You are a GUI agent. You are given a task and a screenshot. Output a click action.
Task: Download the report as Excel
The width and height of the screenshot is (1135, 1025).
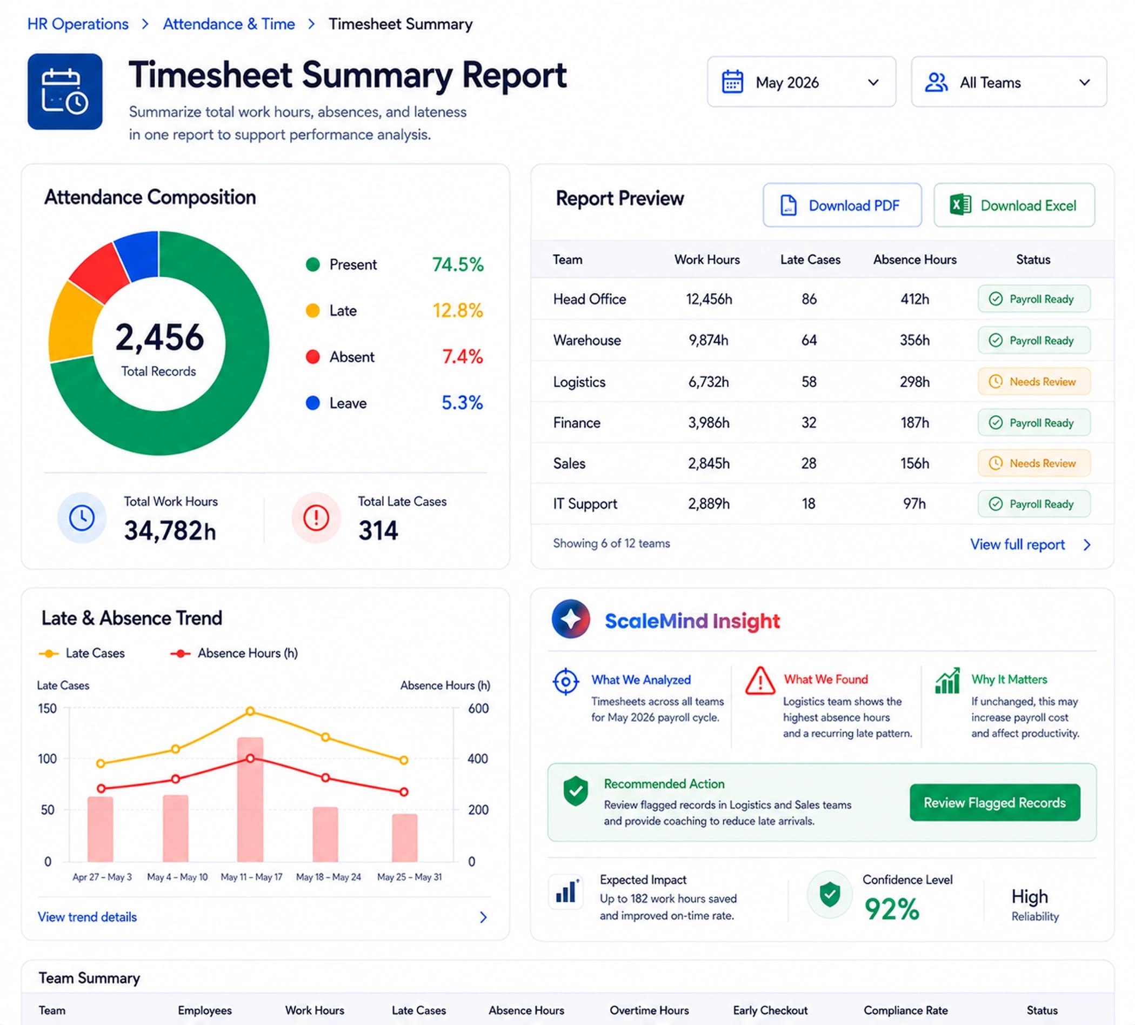click(x=1014, y=205)
